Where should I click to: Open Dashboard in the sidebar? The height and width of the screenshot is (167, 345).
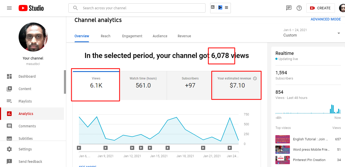pos(32,76)
